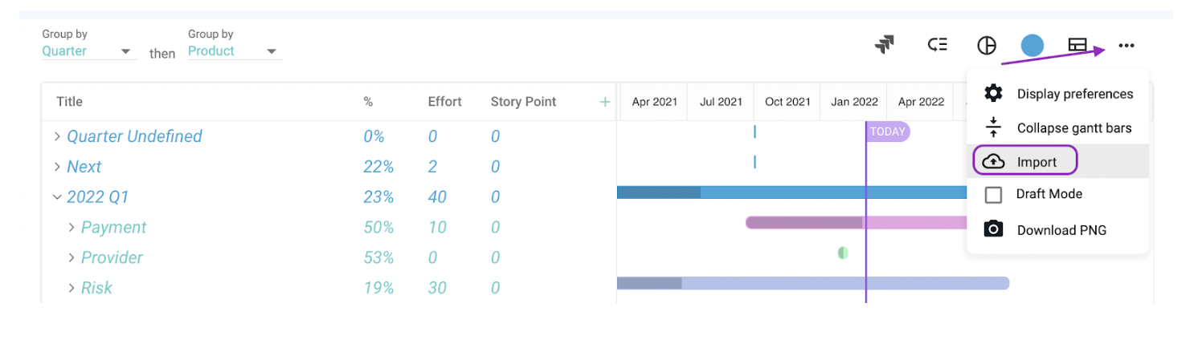Select Collapse gantt bars option

[x=1058, y=127]
